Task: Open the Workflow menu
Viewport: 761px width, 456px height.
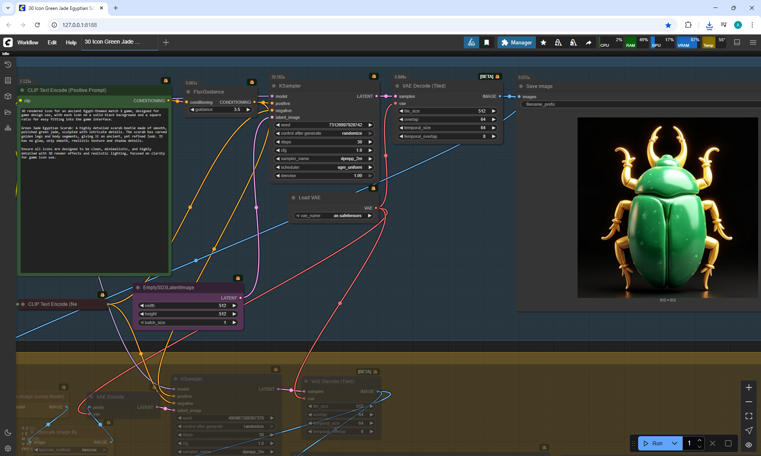Action: 28,42
